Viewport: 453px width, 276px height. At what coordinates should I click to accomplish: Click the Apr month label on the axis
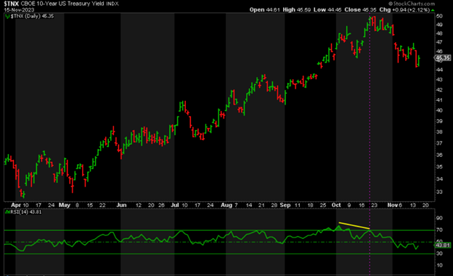click(x=16, y=205)
